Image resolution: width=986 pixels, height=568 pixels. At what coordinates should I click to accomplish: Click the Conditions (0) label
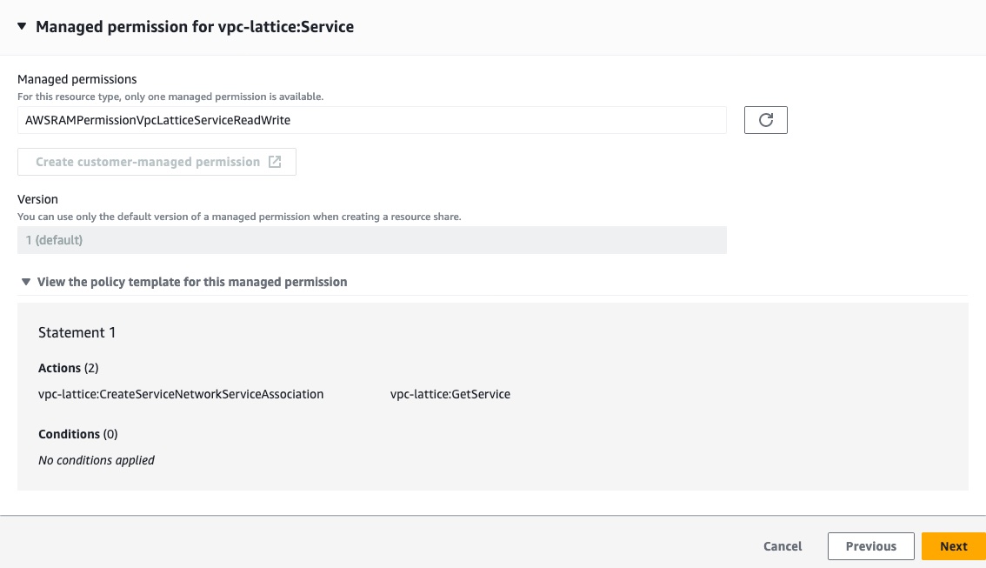point(78,434)
